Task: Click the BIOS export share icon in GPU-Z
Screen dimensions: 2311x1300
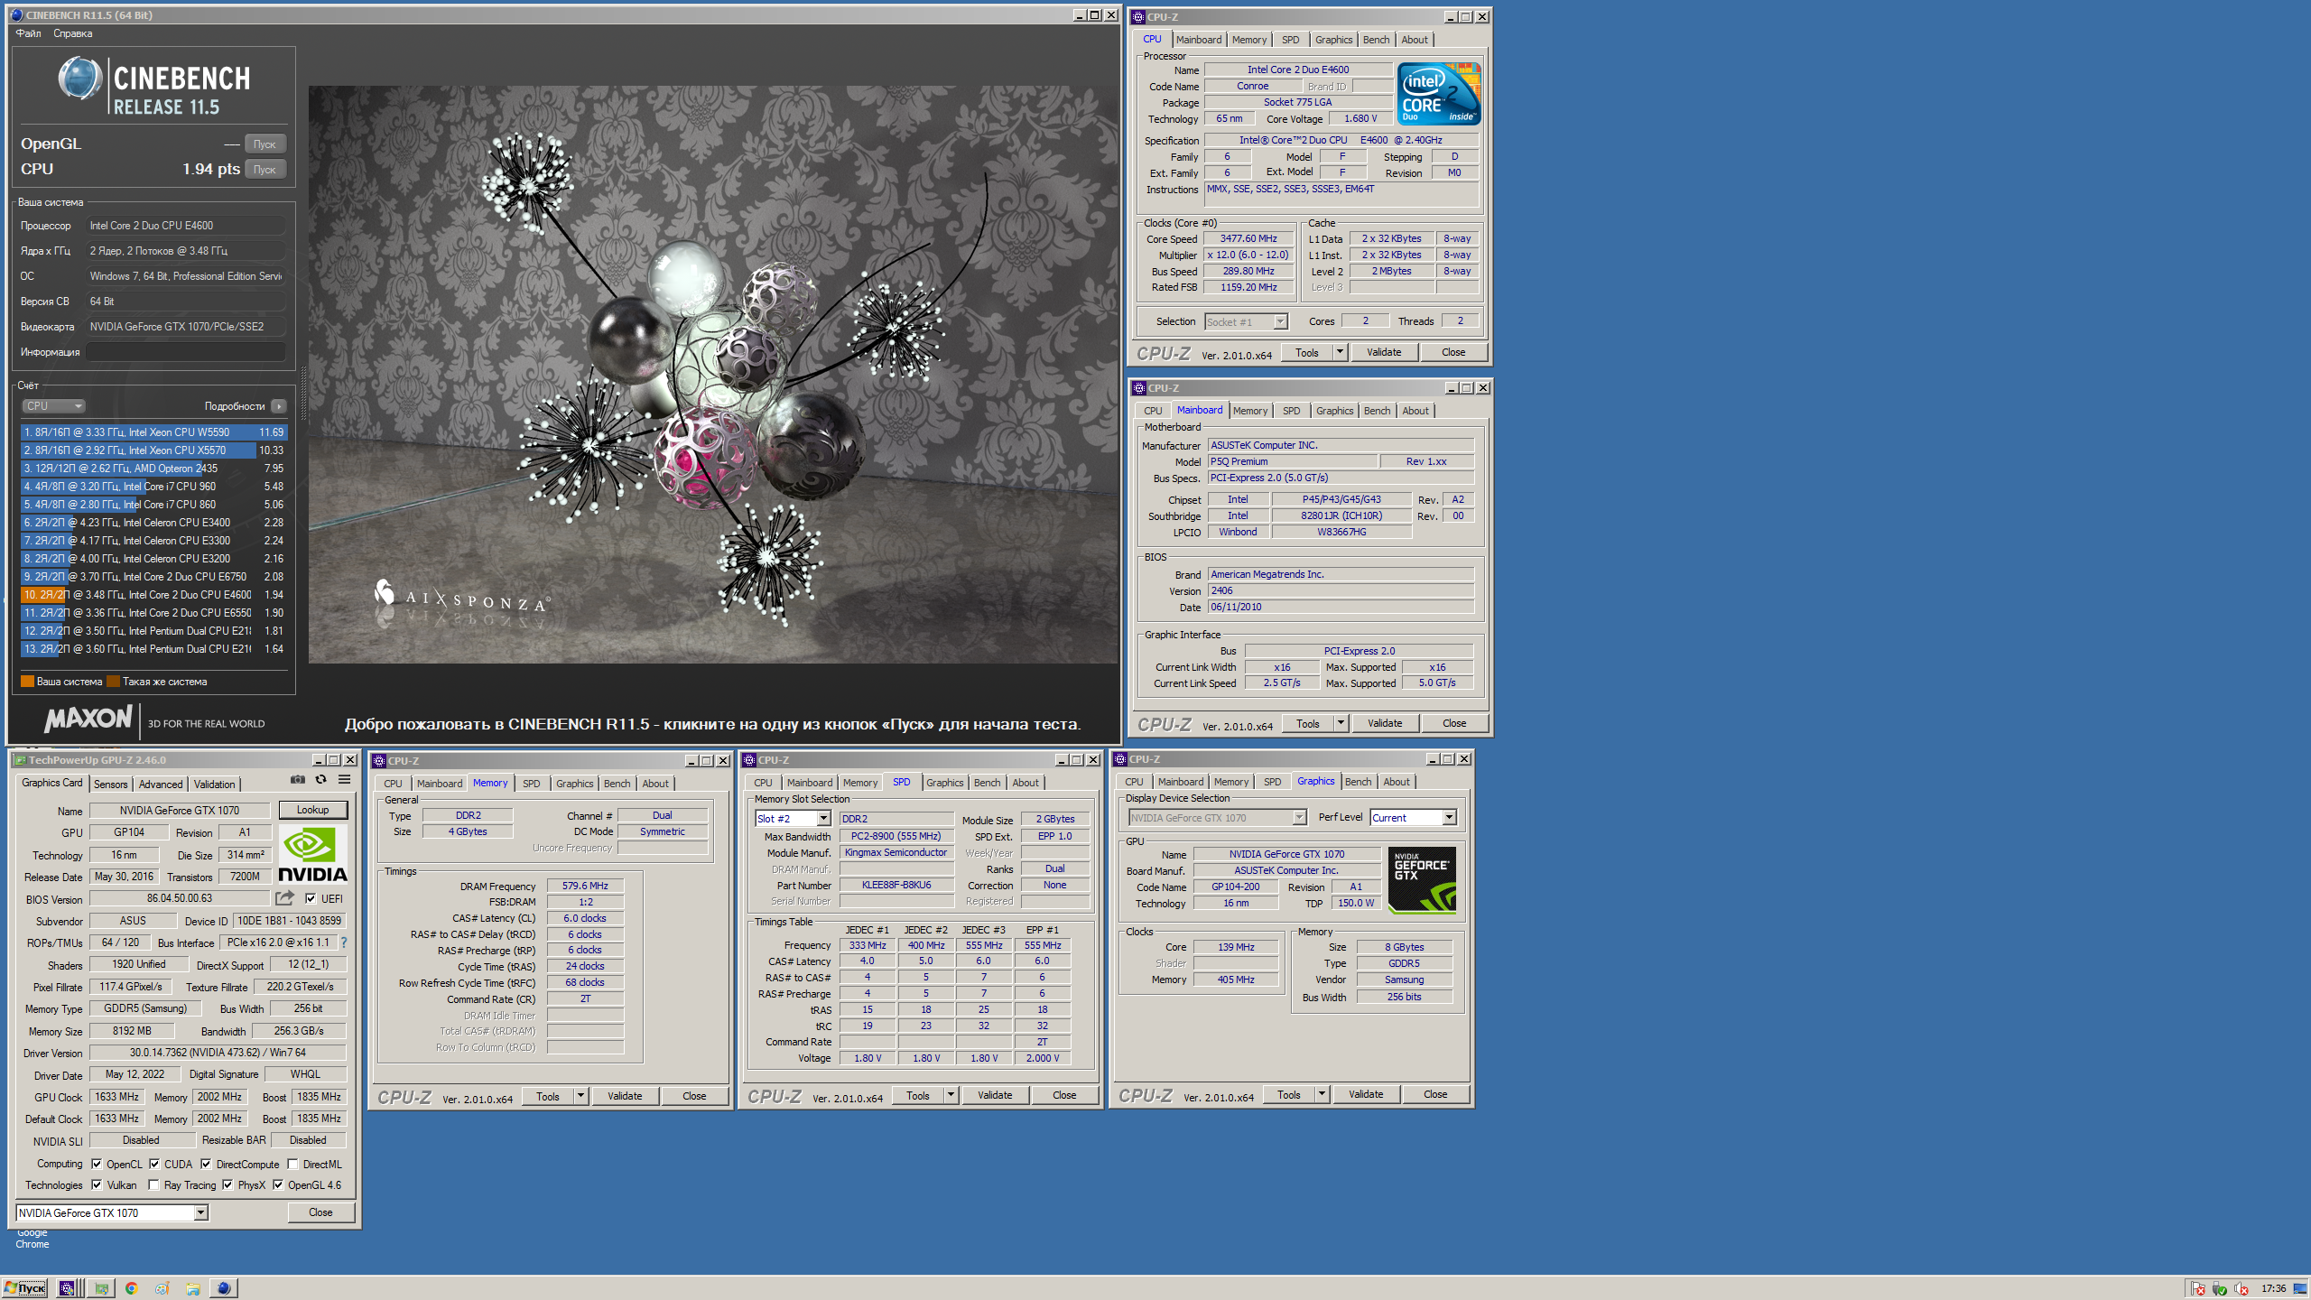Action: coord(285,898)
